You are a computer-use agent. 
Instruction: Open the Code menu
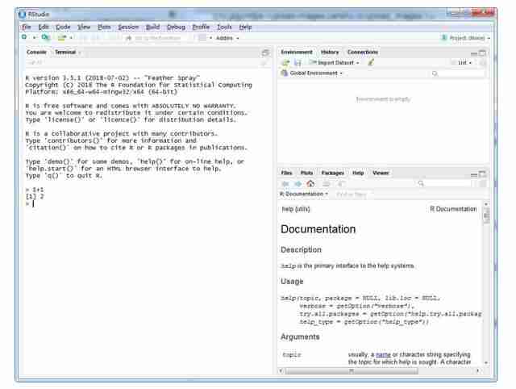[x=63, y=27]
